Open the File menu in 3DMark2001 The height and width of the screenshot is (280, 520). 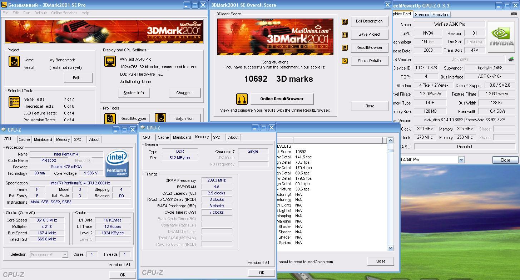pyautogui.click(x=5, y=13)
